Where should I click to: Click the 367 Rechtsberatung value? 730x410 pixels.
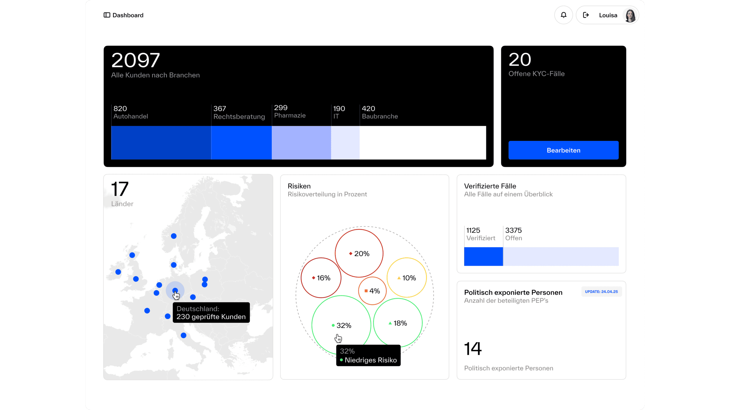[x=220, y=108]
